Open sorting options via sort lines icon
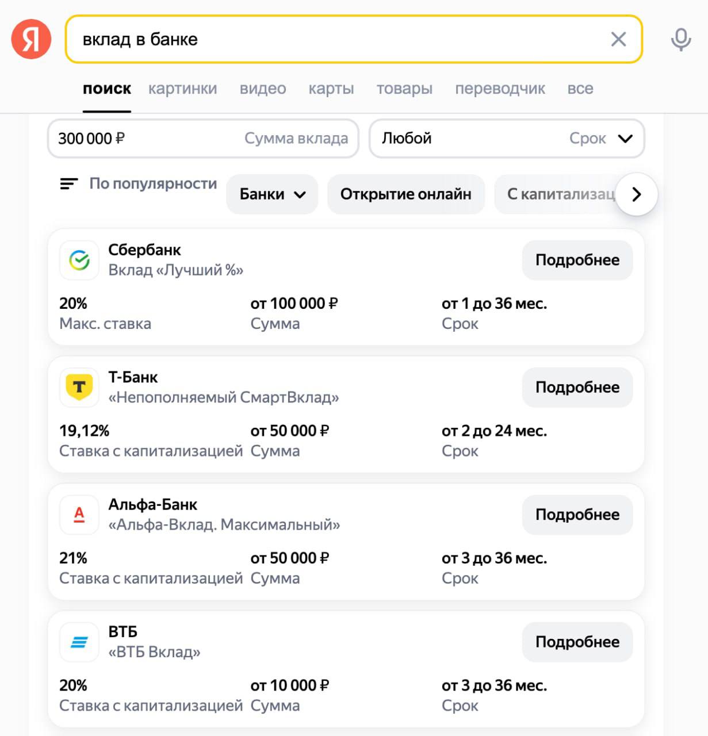The height and width of the screenshot is (736, 708). click(x=69, y=184)
